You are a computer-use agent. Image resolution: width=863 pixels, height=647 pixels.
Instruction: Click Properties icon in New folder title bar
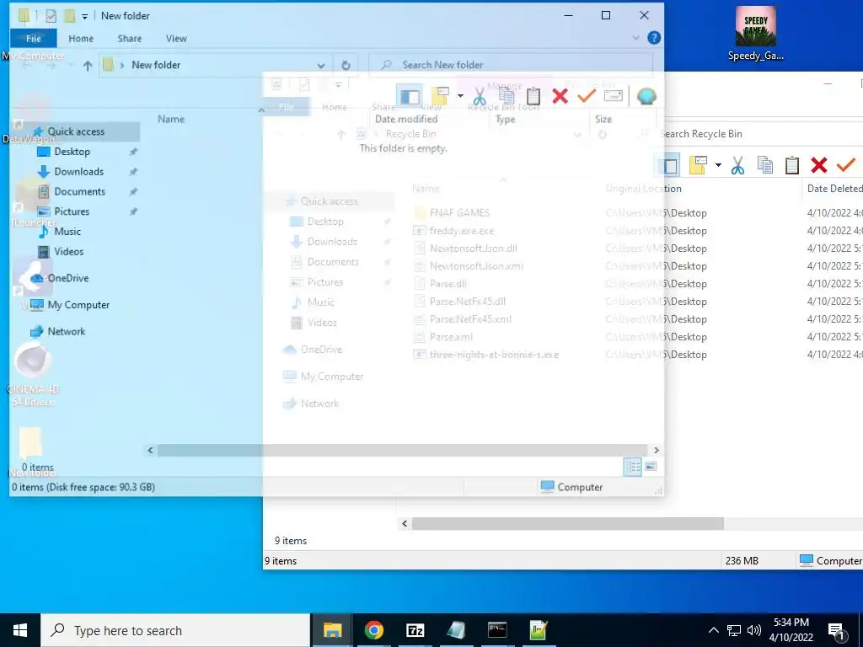click(x=51, y=16)
